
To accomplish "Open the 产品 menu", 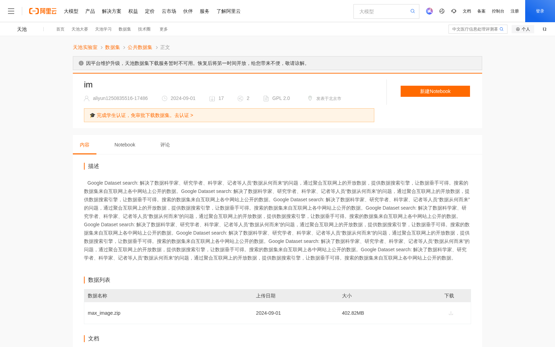I will coord(90,11).
